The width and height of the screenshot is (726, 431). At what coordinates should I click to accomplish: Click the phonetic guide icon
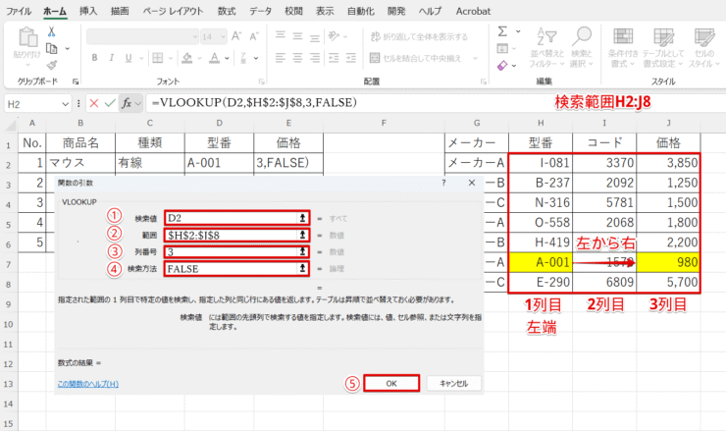tap(243, 58)
